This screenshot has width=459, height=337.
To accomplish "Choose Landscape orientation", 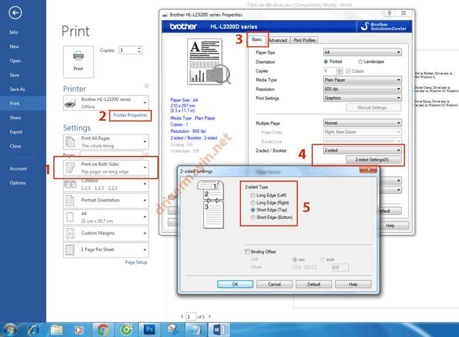I will tap(360, 62).
